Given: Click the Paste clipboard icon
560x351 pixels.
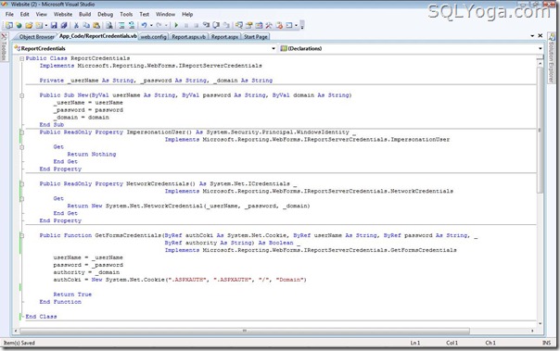Looking at the screenshot, I should (96, 25).
